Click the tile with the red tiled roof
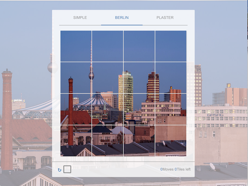This screenshot has height=186, width=248. [x=76, y=109]
